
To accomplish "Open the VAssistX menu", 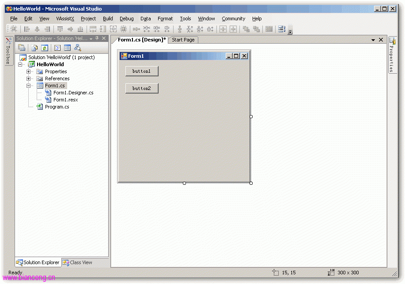I will (x=65, y=19).
